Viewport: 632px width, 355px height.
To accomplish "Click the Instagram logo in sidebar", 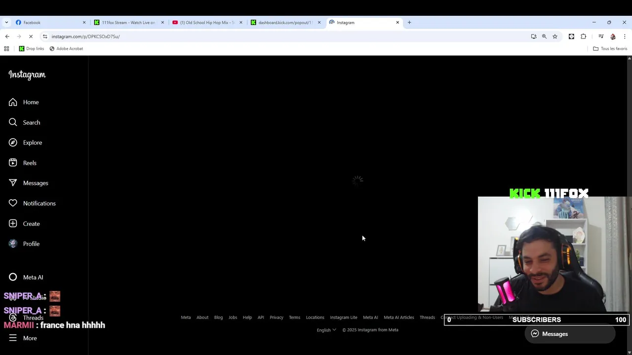I will (x=27, y=74).
